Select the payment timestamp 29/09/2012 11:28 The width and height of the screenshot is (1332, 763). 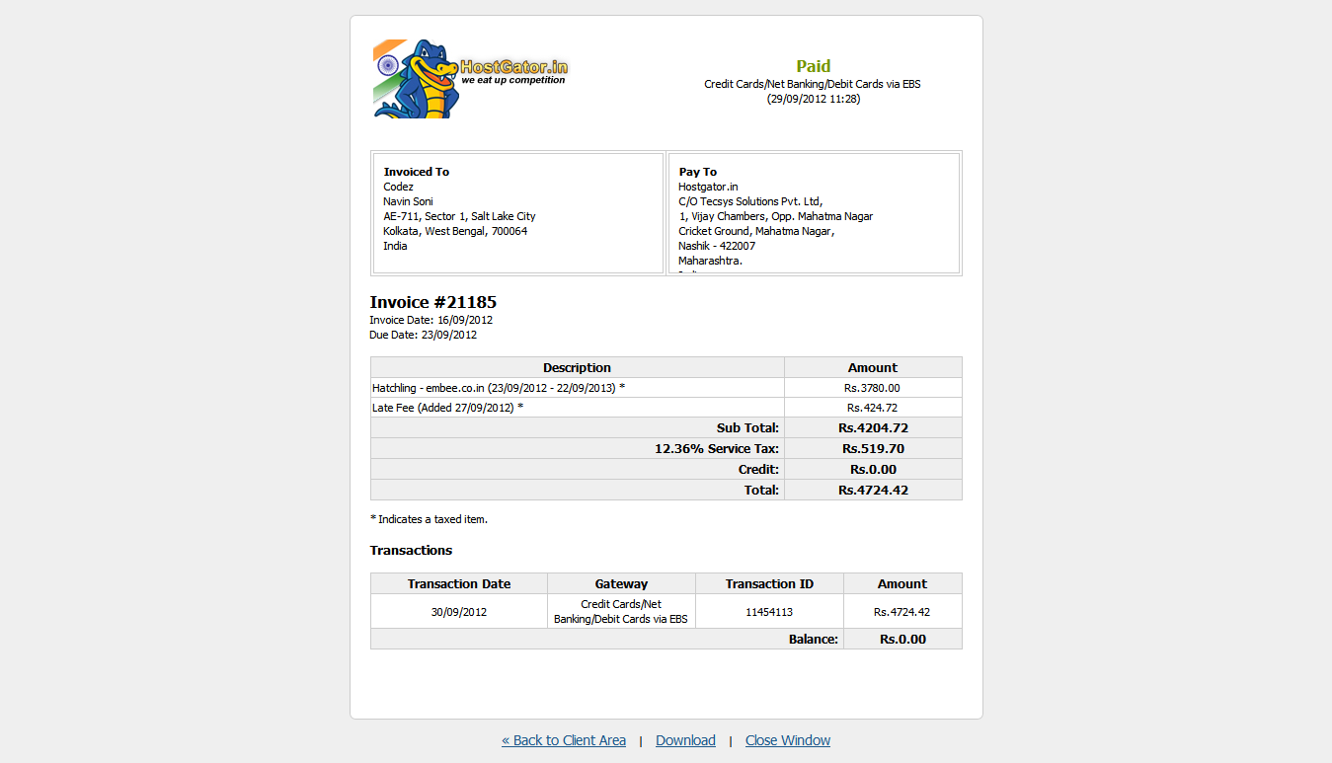click(x=814, y=99)
